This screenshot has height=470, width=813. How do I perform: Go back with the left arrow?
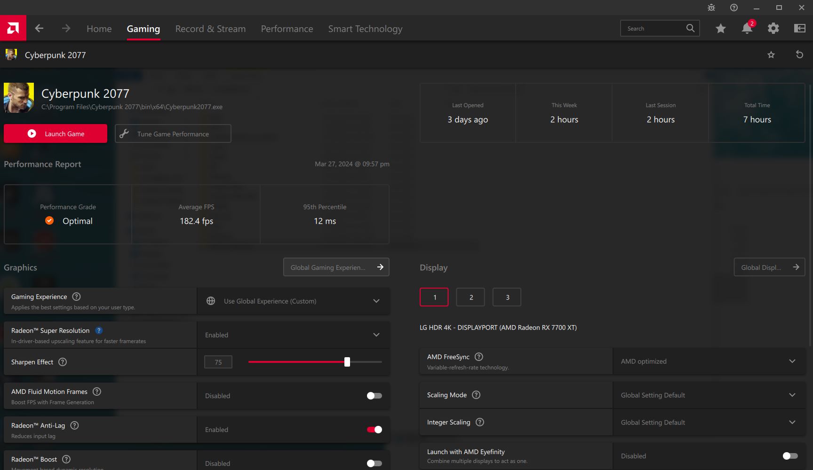pos(40,28)
